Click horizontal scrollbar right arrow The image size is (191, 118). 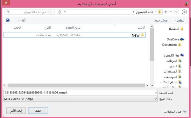point(147,85)
